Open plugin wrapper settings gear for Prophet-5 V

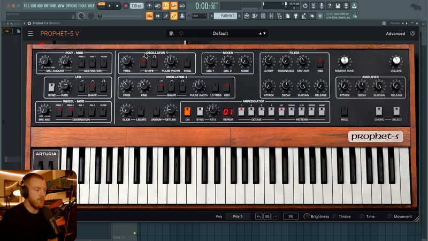point(29,23)
